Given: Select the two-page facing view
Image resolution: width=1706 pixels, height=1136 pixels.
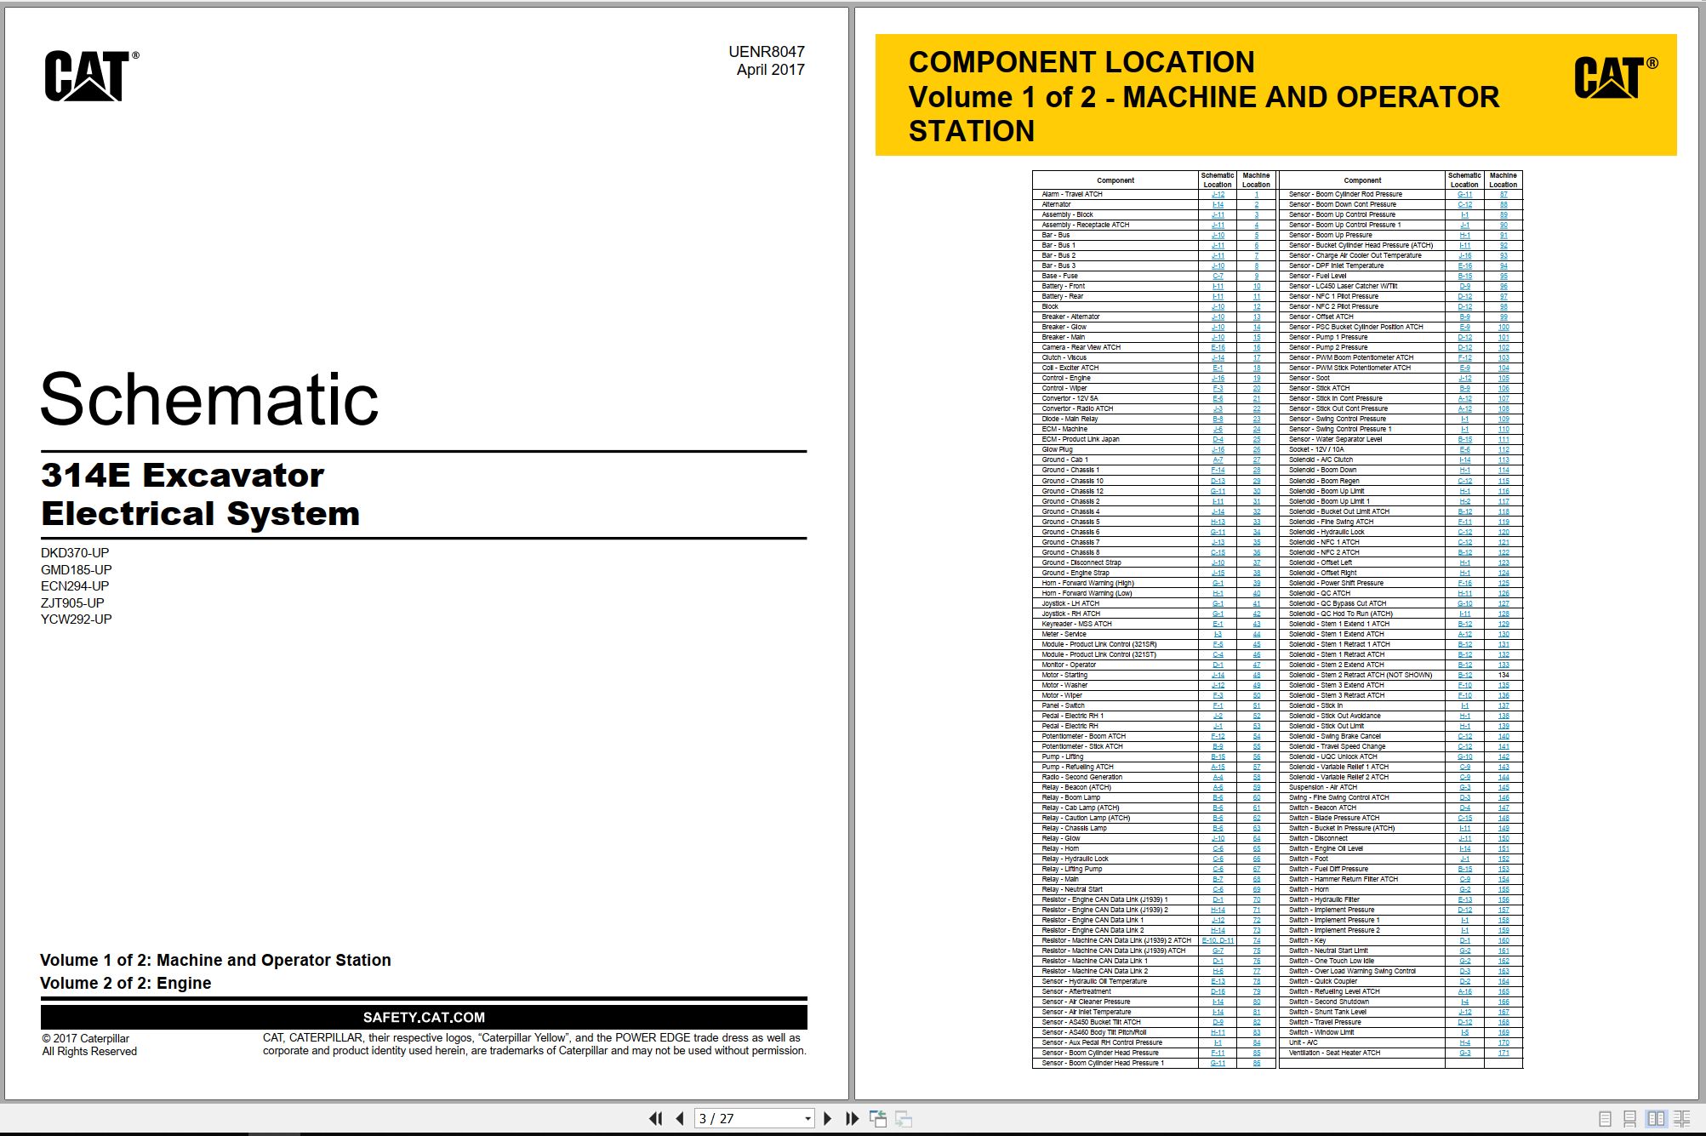Looking at the screenshot, I should (x=1656, y=1119).
